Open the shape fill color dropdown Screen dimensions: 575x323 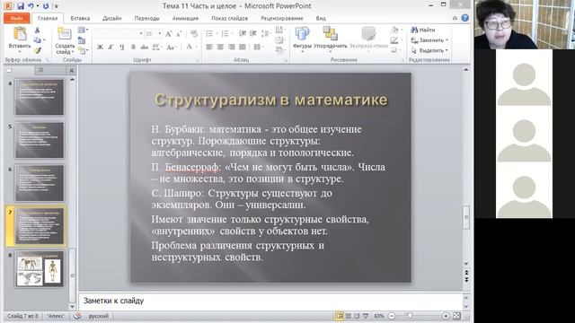click(x=395, y=30)
